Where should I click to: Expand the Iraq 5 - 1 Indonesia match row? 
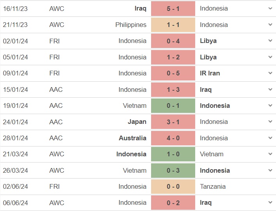pyautogui.click(x=270, y=8)
